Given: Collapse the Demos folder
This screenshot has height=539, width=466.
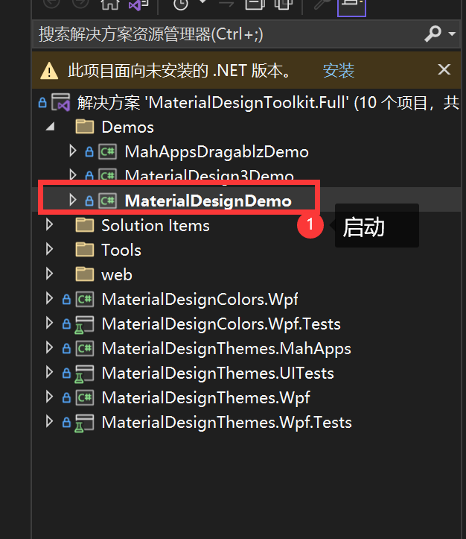Looking at the screenshot, I should point(50,127).
